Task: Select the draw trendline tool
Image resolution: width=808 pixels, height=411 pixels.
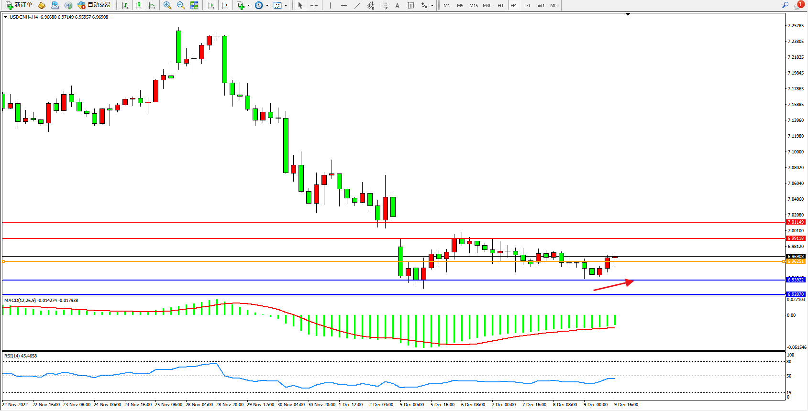Action: [x=357, y=5]
